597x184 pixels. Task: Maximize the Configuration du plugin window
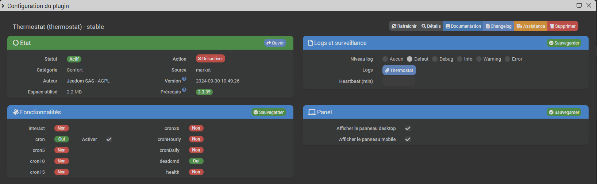[x=579, y=5]
